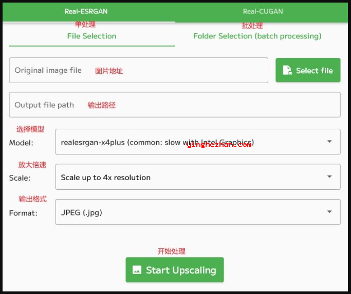Click the Format dropdown arrow
This screenshot has height=294, width=351.
pos(329,212)
